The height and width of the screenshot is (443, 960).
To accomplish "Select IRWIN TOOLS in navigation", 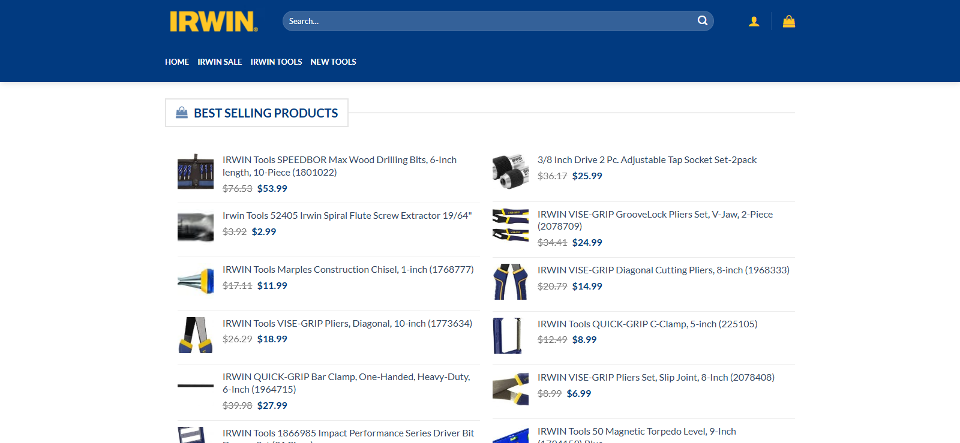I will (x=276, y=62).
